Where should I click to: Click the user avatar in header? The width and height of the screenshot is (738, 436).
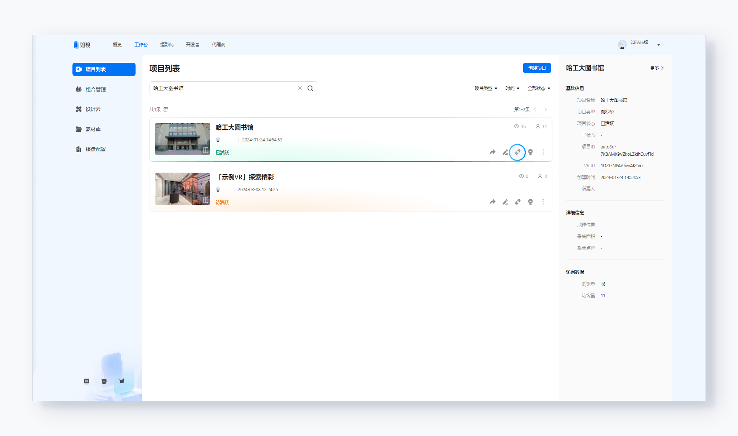click(622, 45)
